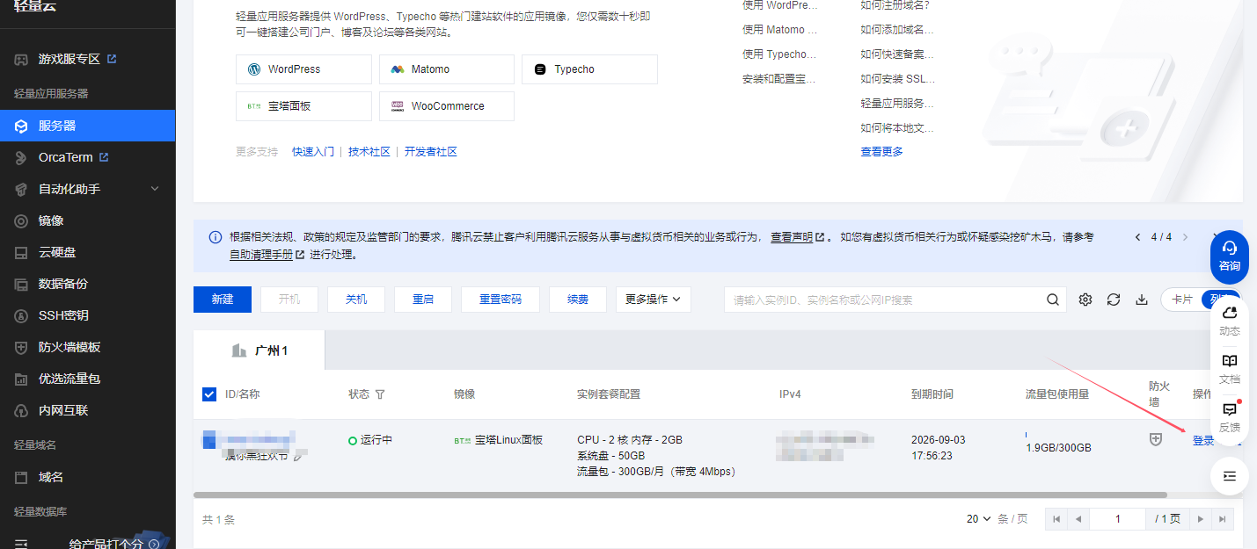Click the 1.9GB/300GB traffic usage value
The image size is (1257, 549).
pyautogui.click(x=1058, y=448)
